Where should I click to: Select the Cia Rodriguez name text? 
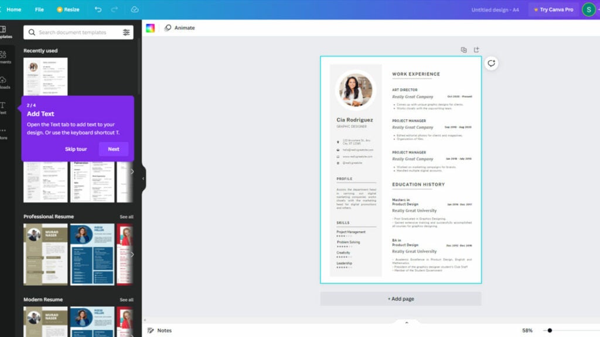(x=354, y=119)
